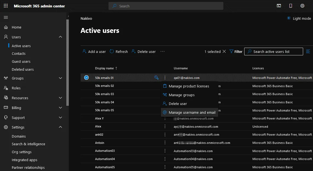Open the app launcher waffle icon
313x171 pixels.
[x=6, y=6]
